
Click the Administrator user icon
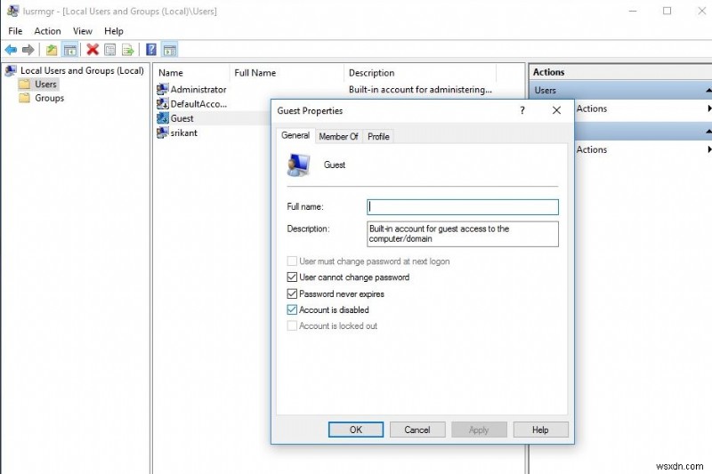pyautogui.click(x=163, y=89)
